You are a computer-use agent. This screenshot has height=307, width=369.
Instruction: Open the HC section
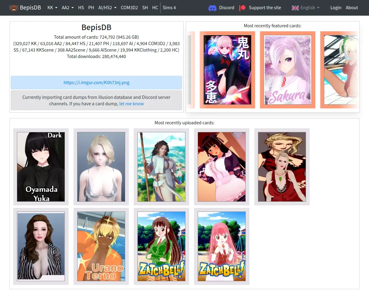click(x=155, y=8)
